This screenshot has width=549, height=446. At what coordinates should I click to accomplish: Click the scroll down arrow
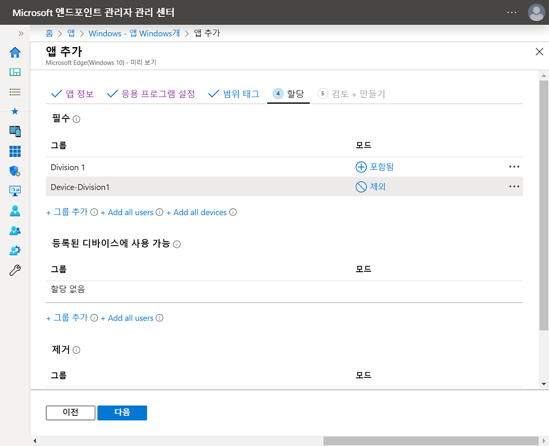(x=544, y=384)
